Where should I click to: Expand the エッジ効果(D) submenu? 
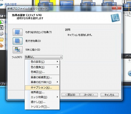tap(42, 97)
